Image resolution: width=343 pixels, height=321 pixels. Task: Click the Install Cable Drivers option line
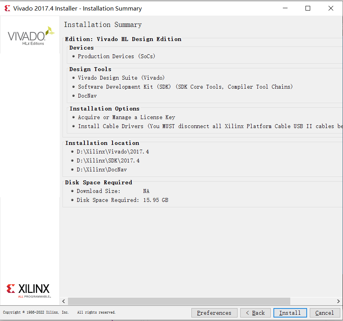[x=207, y=126]
